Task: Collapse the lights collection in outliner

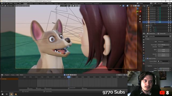Action: [x=145, y=26]
